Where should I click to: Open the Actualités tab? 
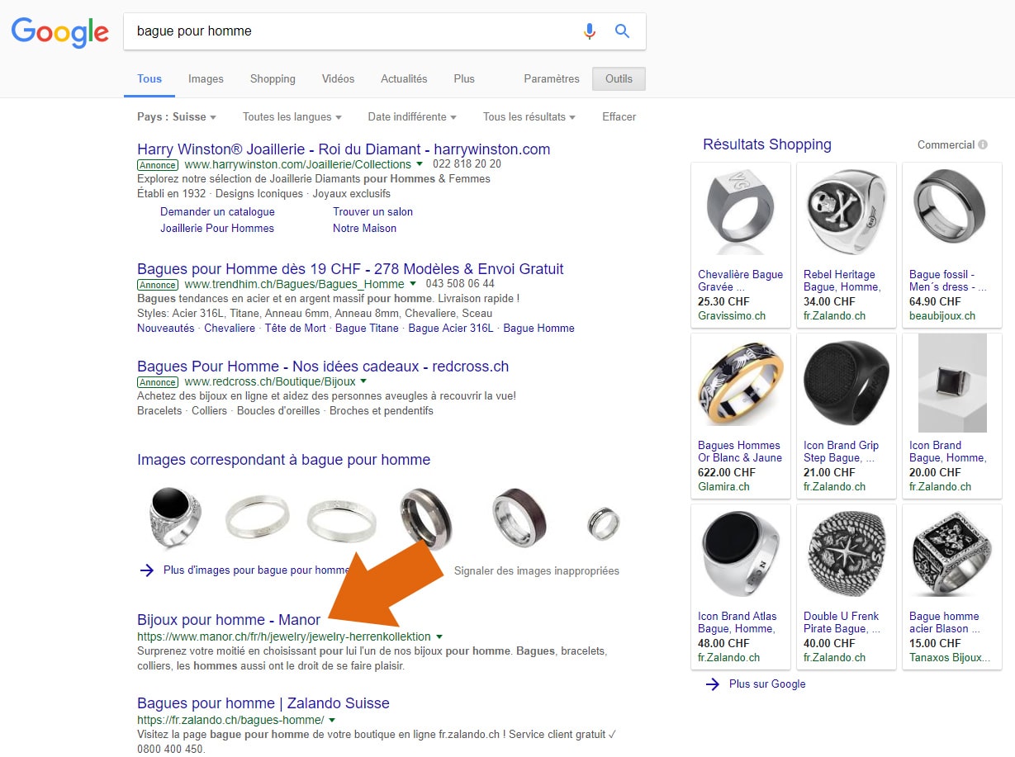coord(404,79)
